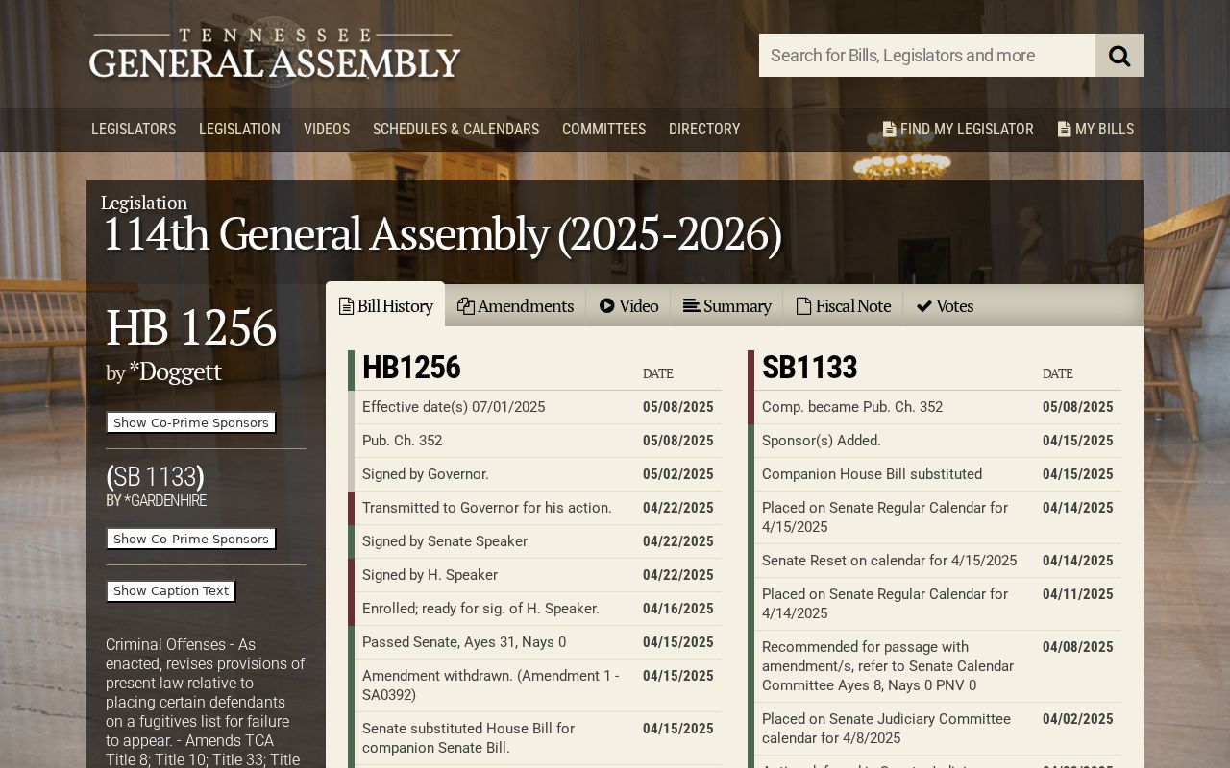Select the Bill History tab
Image resolution: width=1230 pixels, height=768 pixels.
tap(385, 305)
